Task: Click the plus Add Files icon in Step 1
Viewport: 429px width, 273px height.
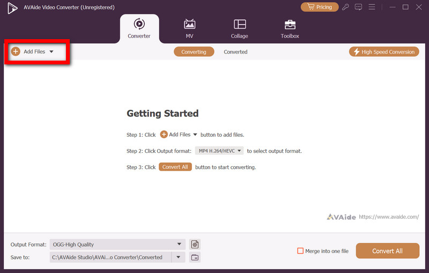Action: [164, 135]
